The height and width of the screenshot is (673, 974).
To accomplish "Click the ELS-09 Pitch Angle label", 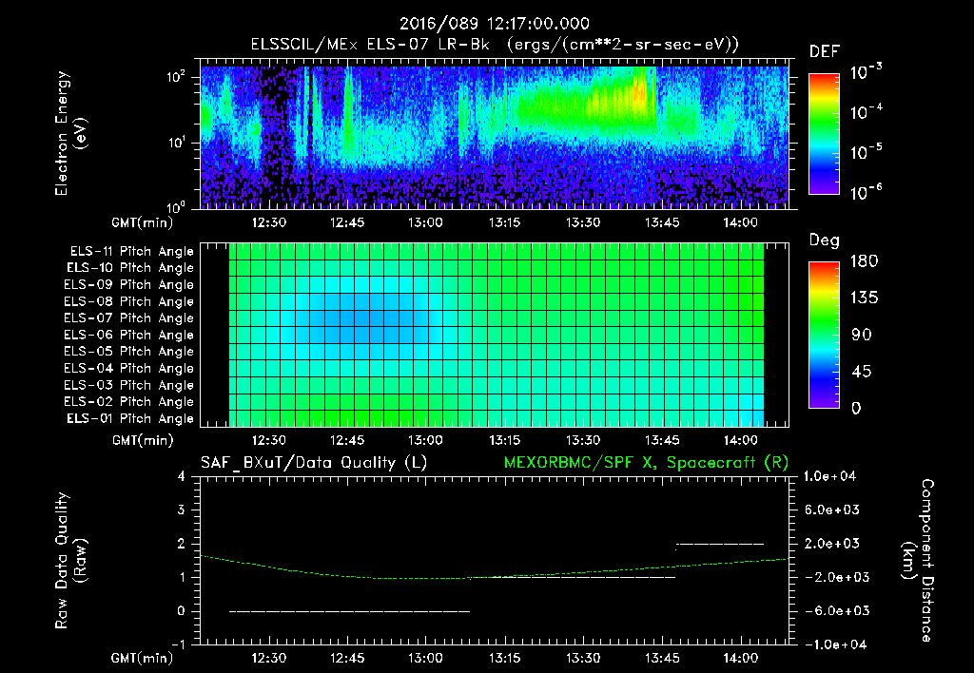I will click(x=129, y=285).
